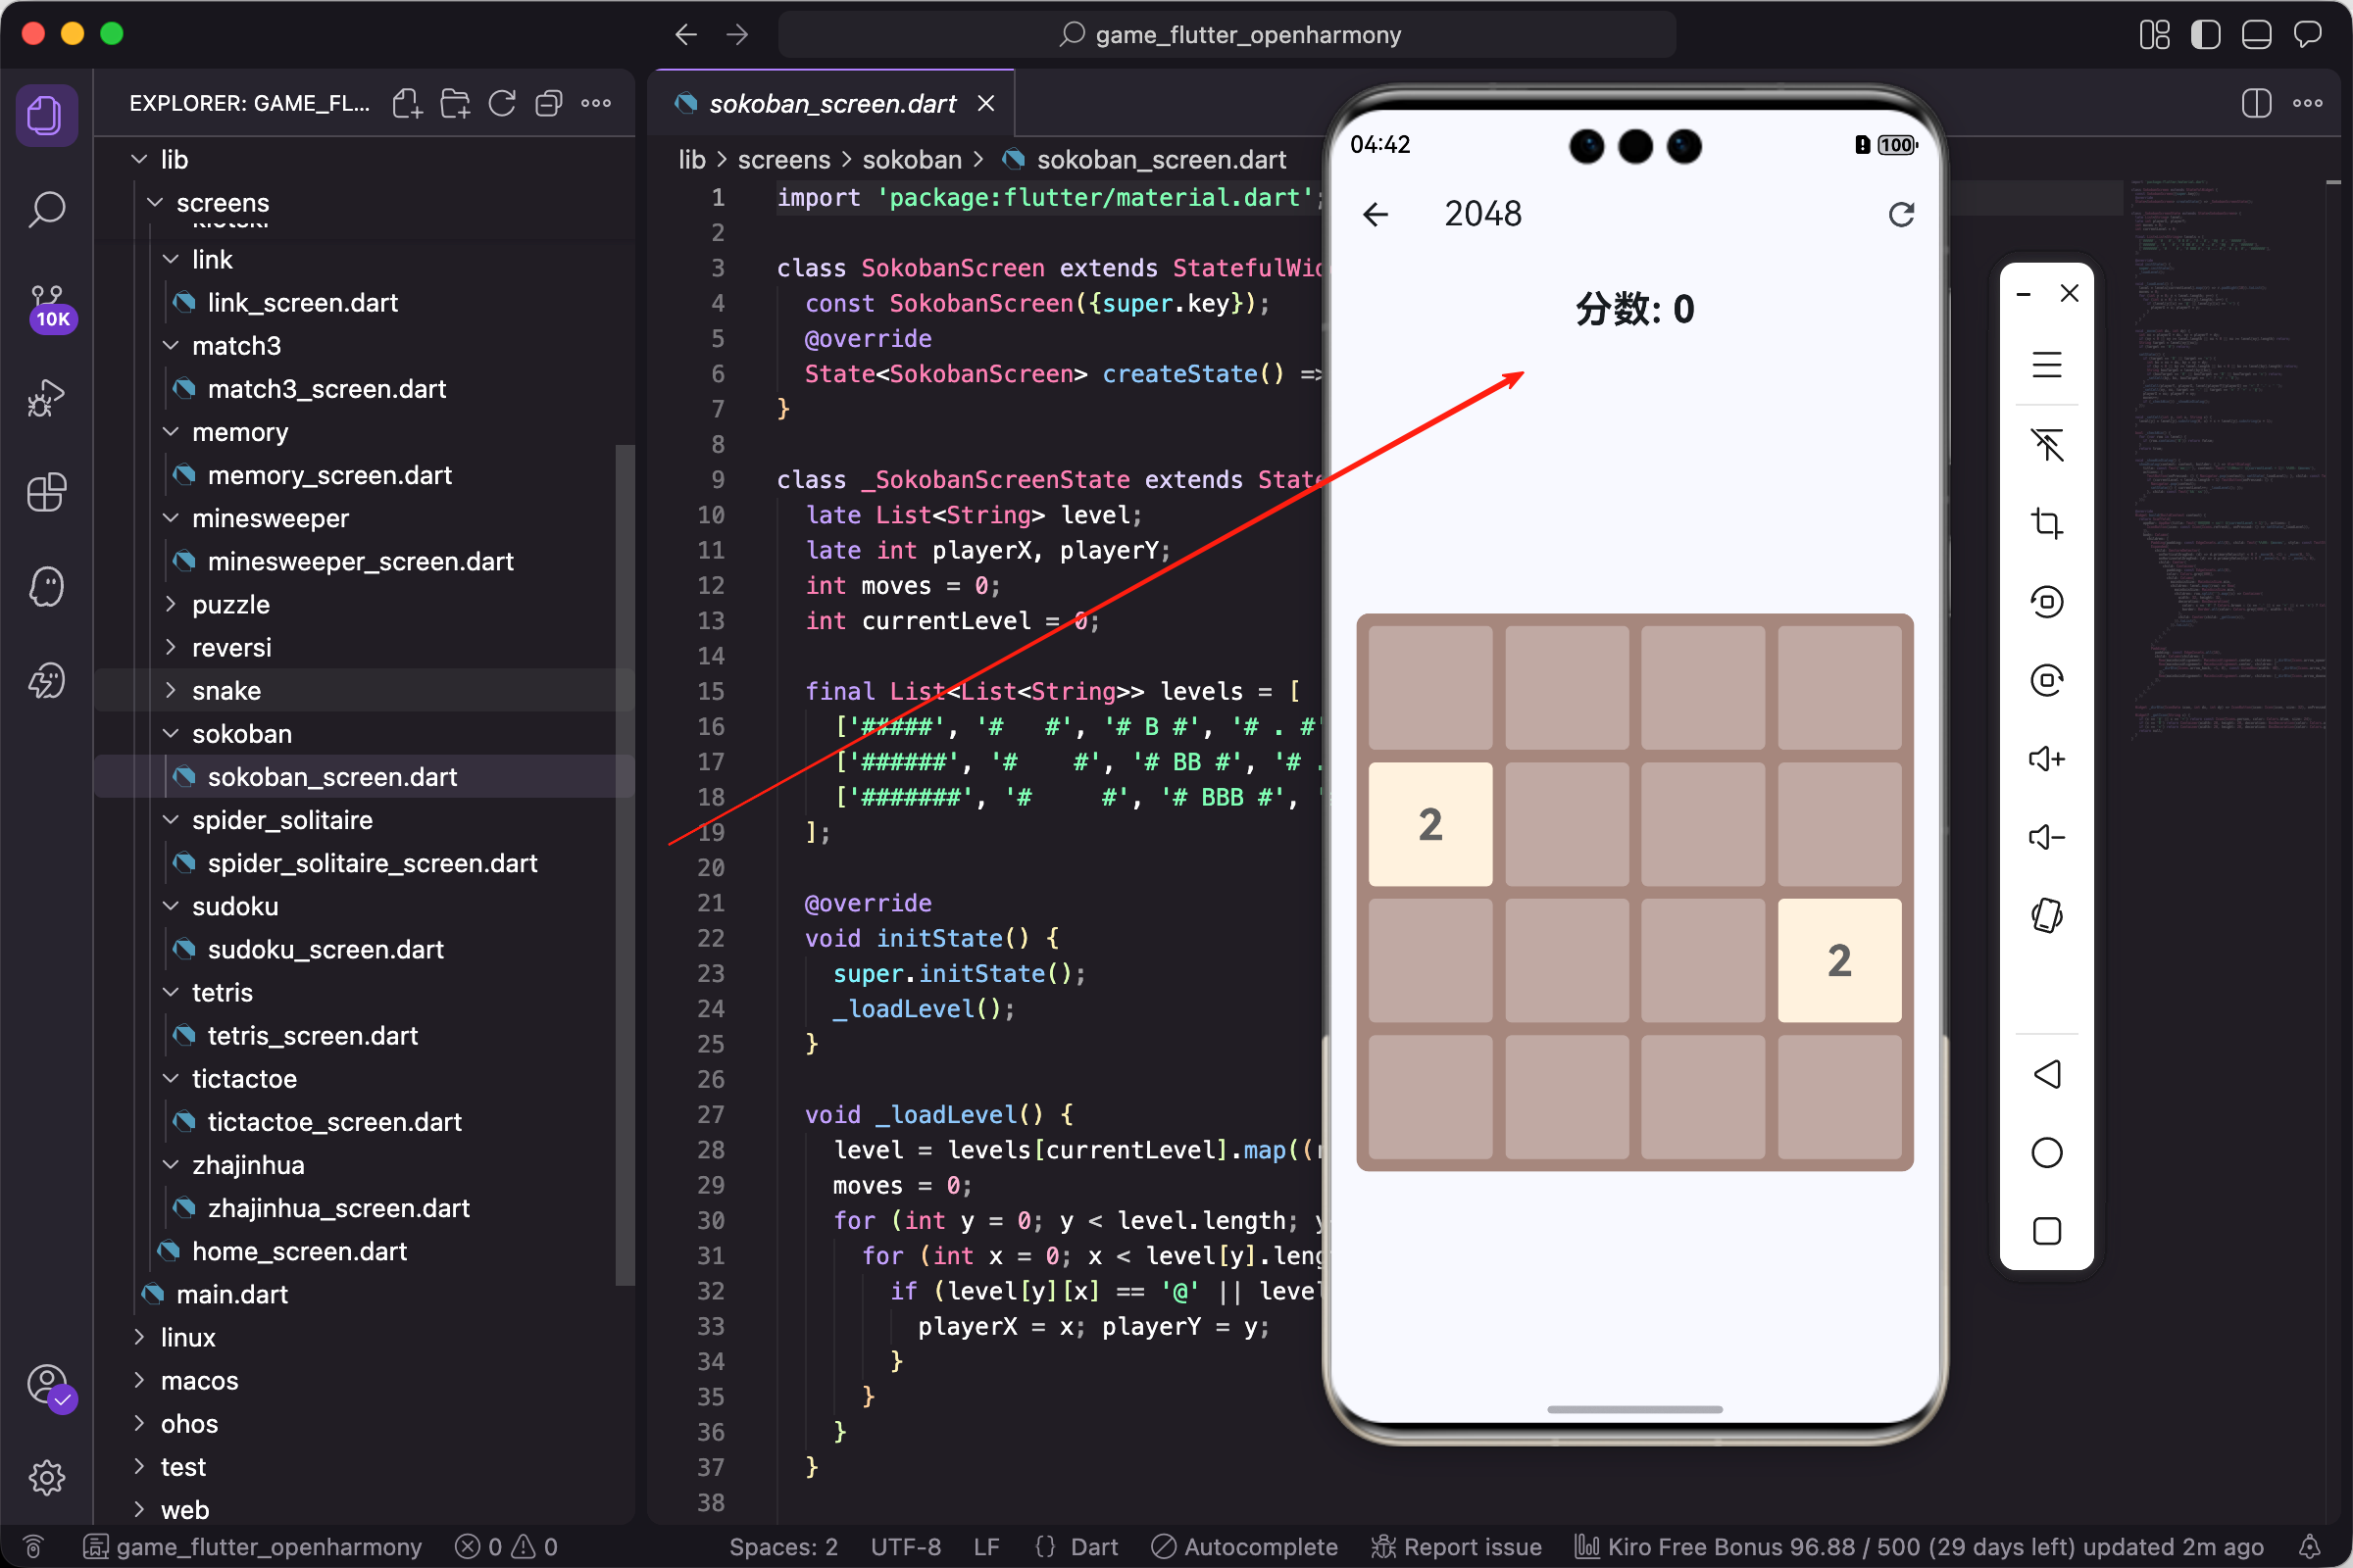
Task: Toggle split editor right
Action: point(2256,103)
